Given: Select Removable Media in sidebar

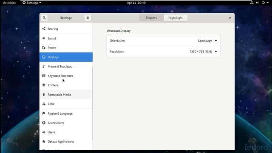Looking at the screenshot, I should (66, 94).
